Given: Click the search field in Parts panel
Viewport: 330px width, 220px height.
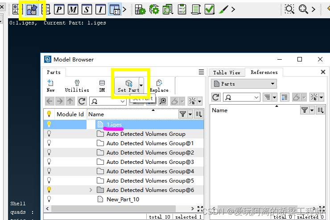Looking at the screenshot, I should pos(107,101).
